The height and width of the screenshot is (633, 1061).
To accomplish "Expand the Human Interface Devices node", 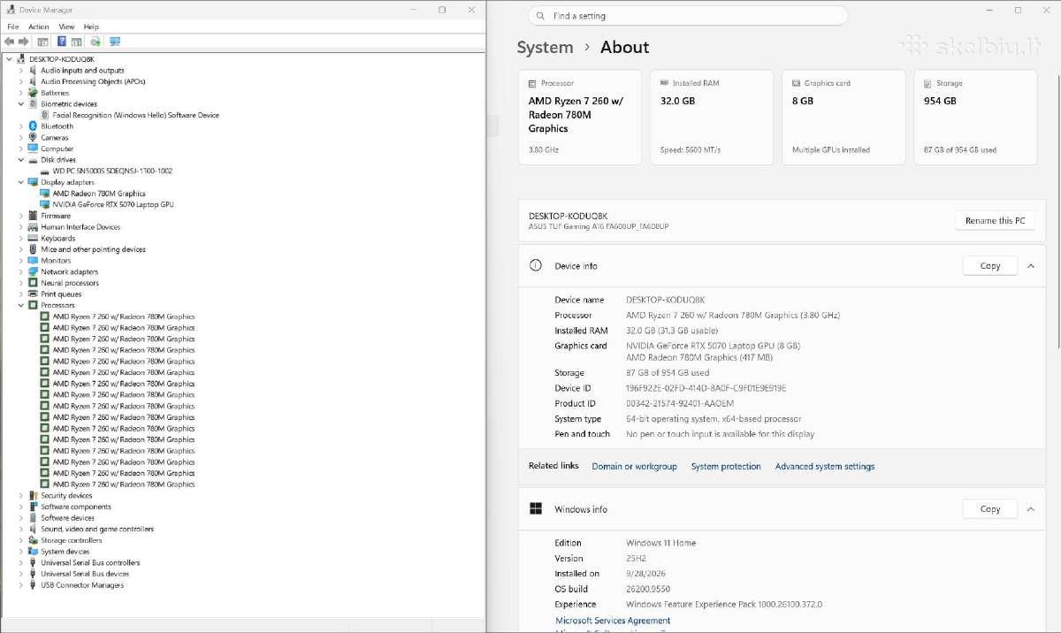I will coord(21,227).
